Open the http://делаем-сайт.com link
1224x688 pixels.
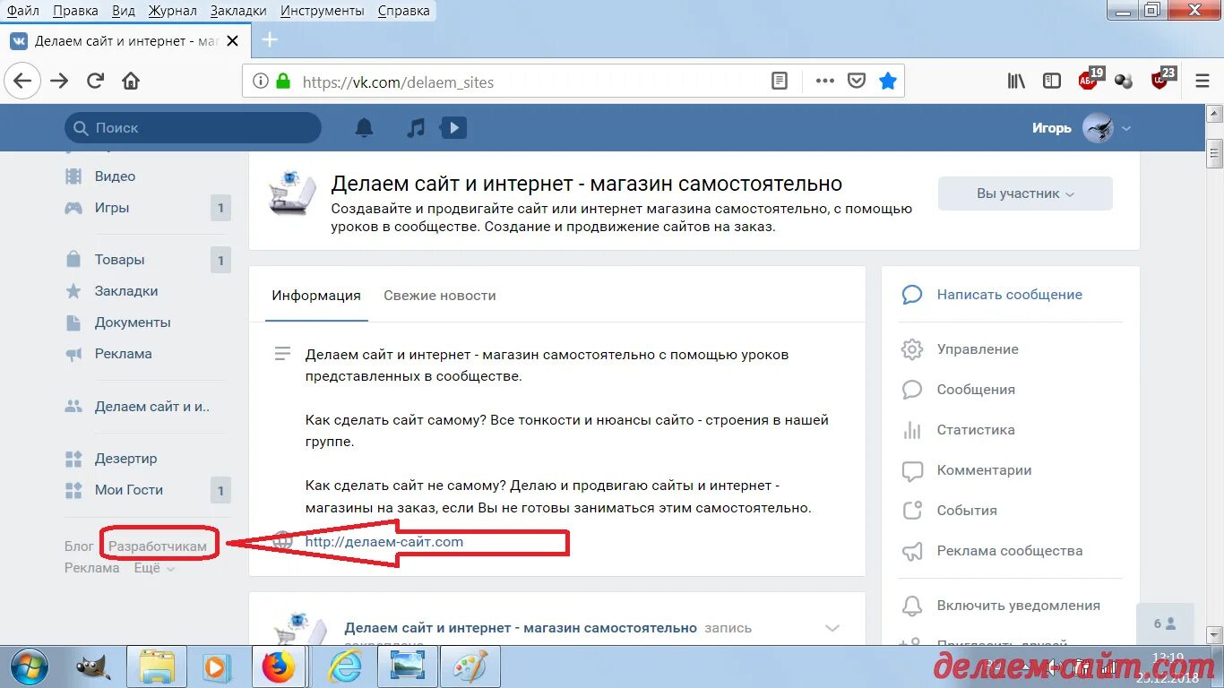[x=384, y=541]
